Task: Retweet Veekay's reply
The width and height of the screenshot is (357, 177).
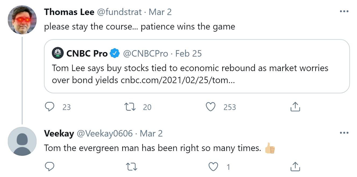Action: pyautogui.click(x=132, y=167)
